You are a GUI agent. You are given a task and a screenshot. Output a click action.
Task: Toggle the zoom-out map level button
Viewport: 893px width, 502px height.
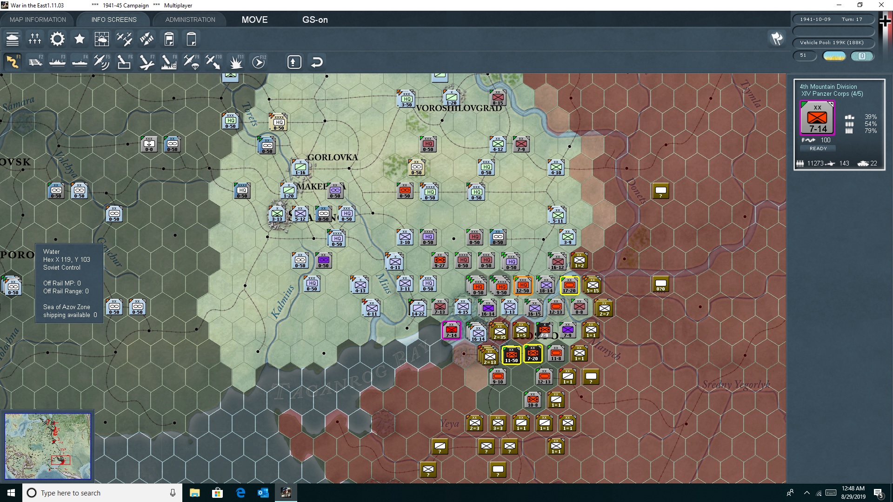[x=294, y=62]
